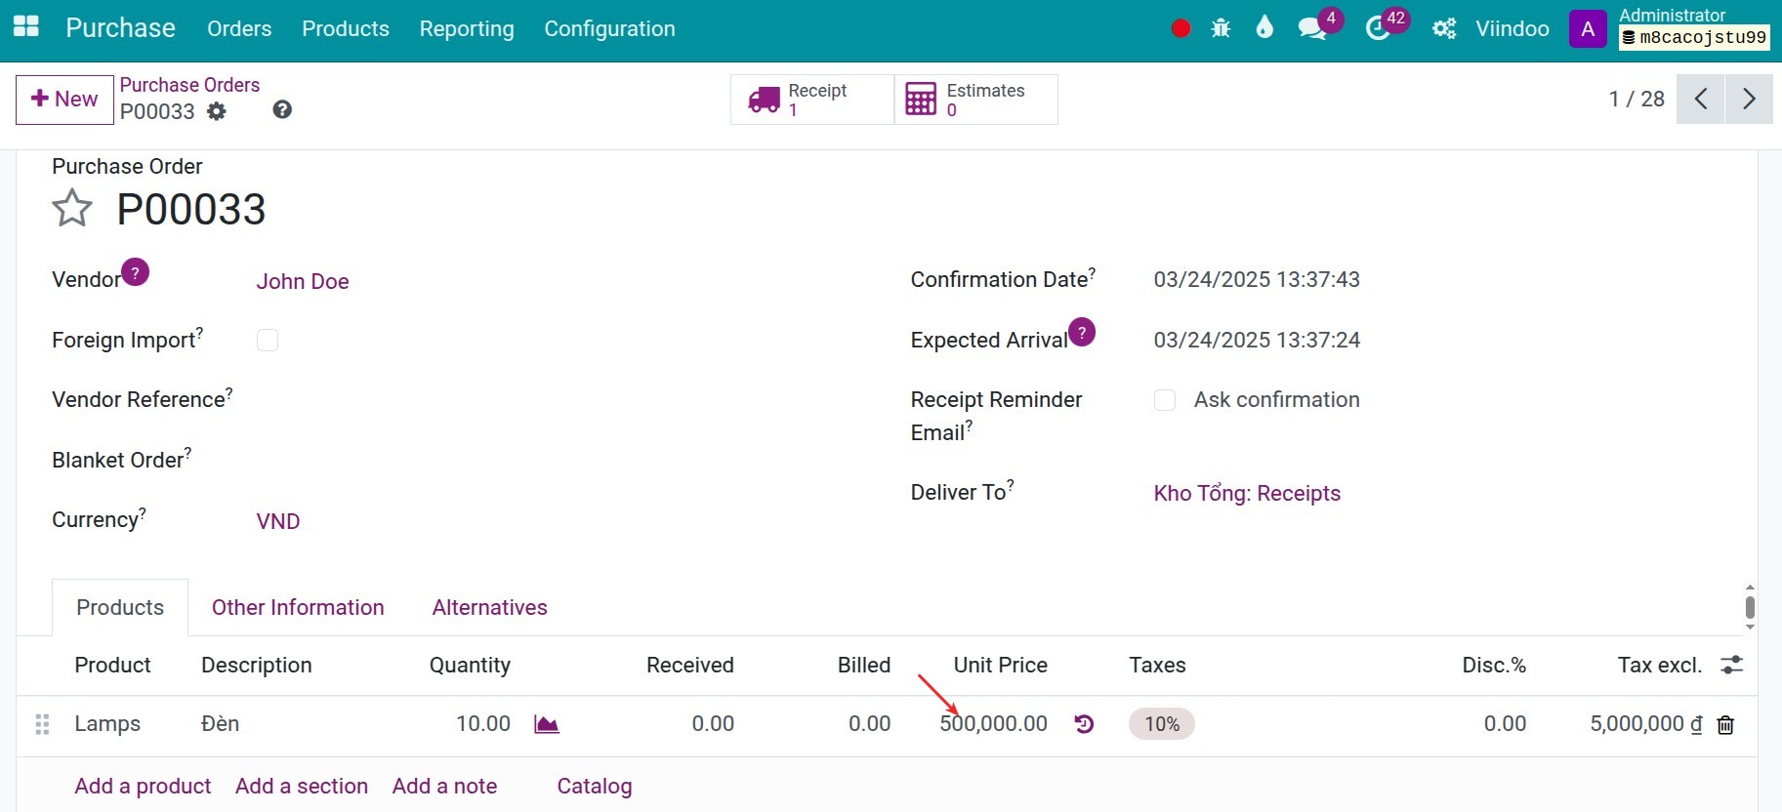This screenshot has height=812, width=1782.
Task: Click the 5,000,000 ₫ subtotal cell
Action: [1646, 724]
